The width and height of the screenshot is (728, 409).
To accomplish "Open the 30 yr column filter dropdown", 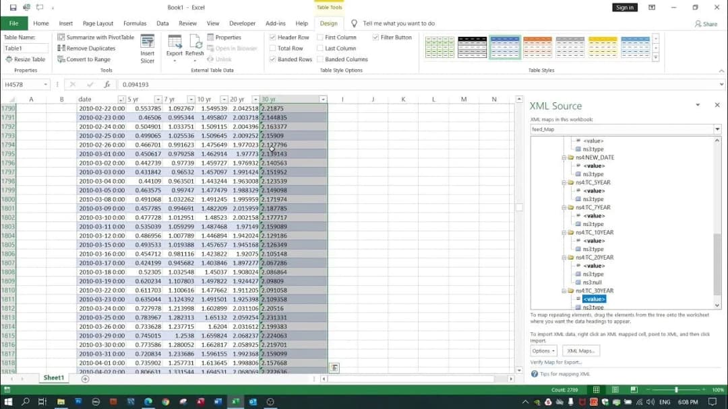I will [x=322, y=99].
